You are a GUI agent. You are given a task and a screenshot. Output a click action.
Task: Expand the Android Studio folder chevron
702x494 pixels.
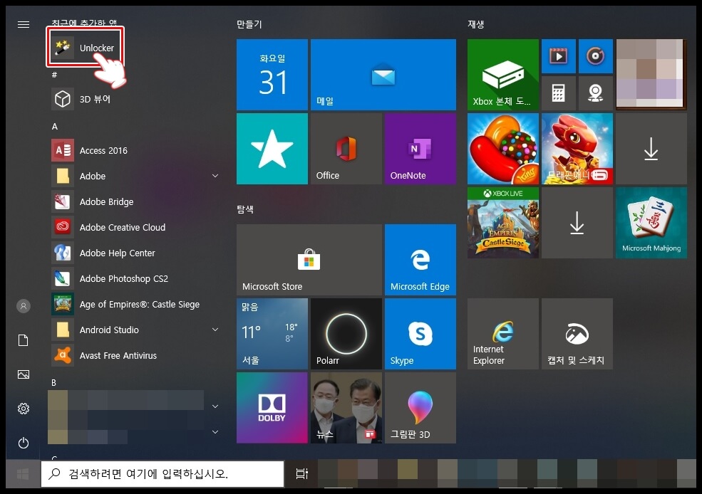point(215,330)
